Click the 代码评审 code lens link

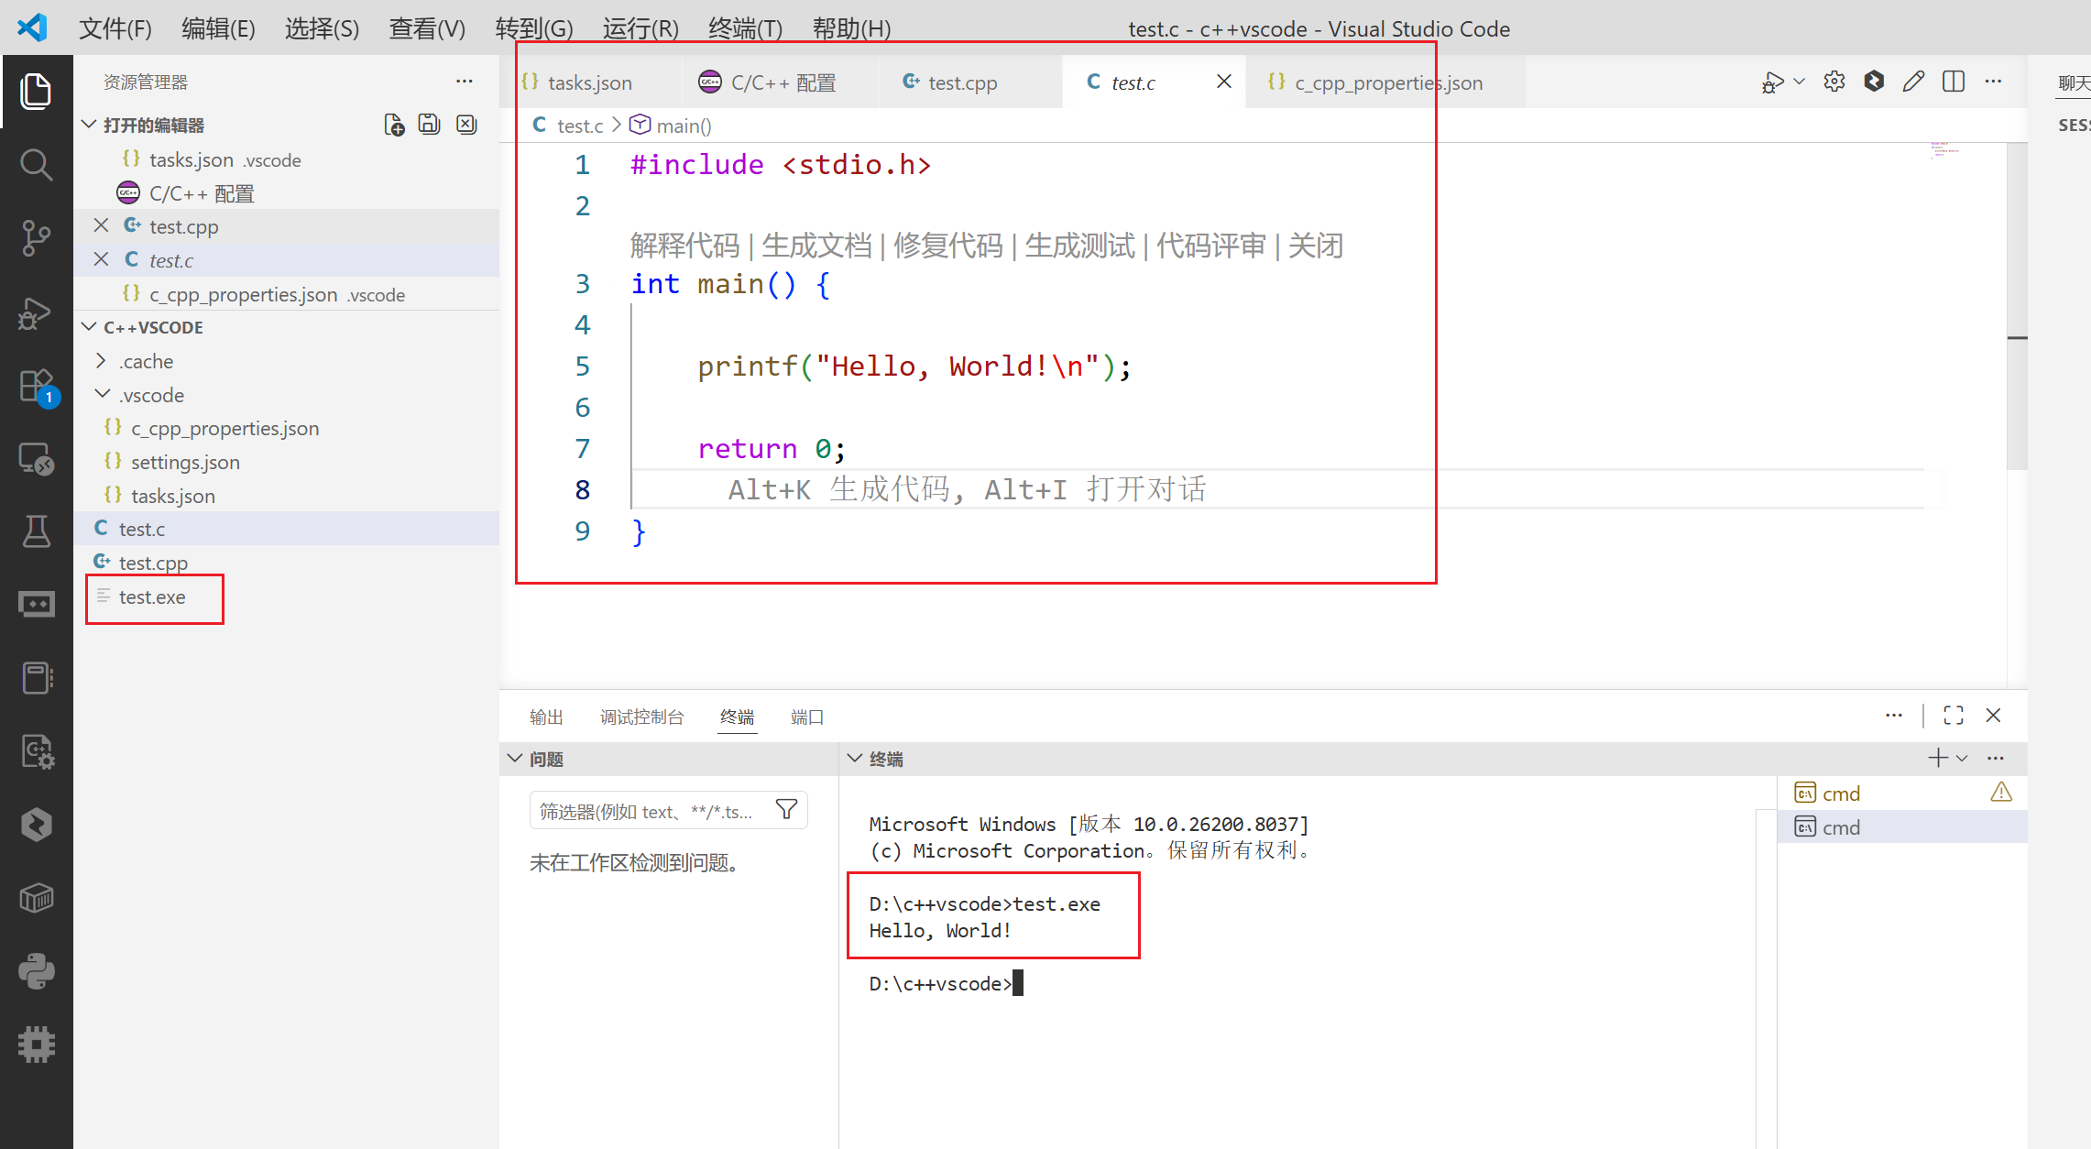click(x=1211, y=246)
